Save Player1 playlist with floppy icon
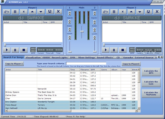165x119 pixels. pyautogui.click(x=50, y=12)
